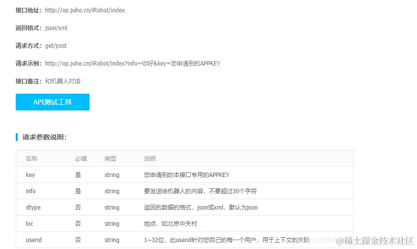Click the 请求方式 label

click(x=29, y=46)
